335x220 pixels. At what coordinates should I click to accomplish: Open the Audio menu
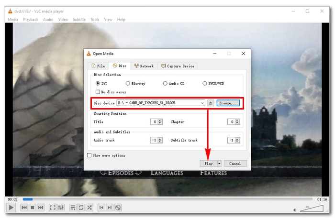(x=48, y=20)
